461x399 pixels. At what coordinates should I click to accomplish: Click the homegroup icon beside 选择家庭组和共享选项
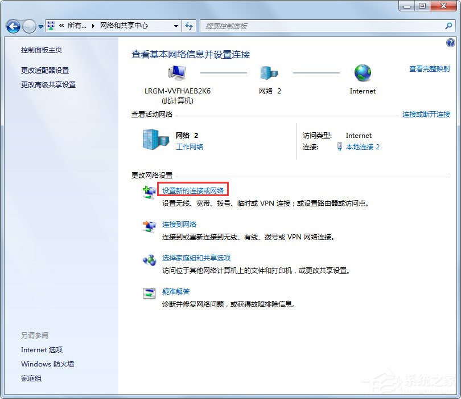click(149, 259)
